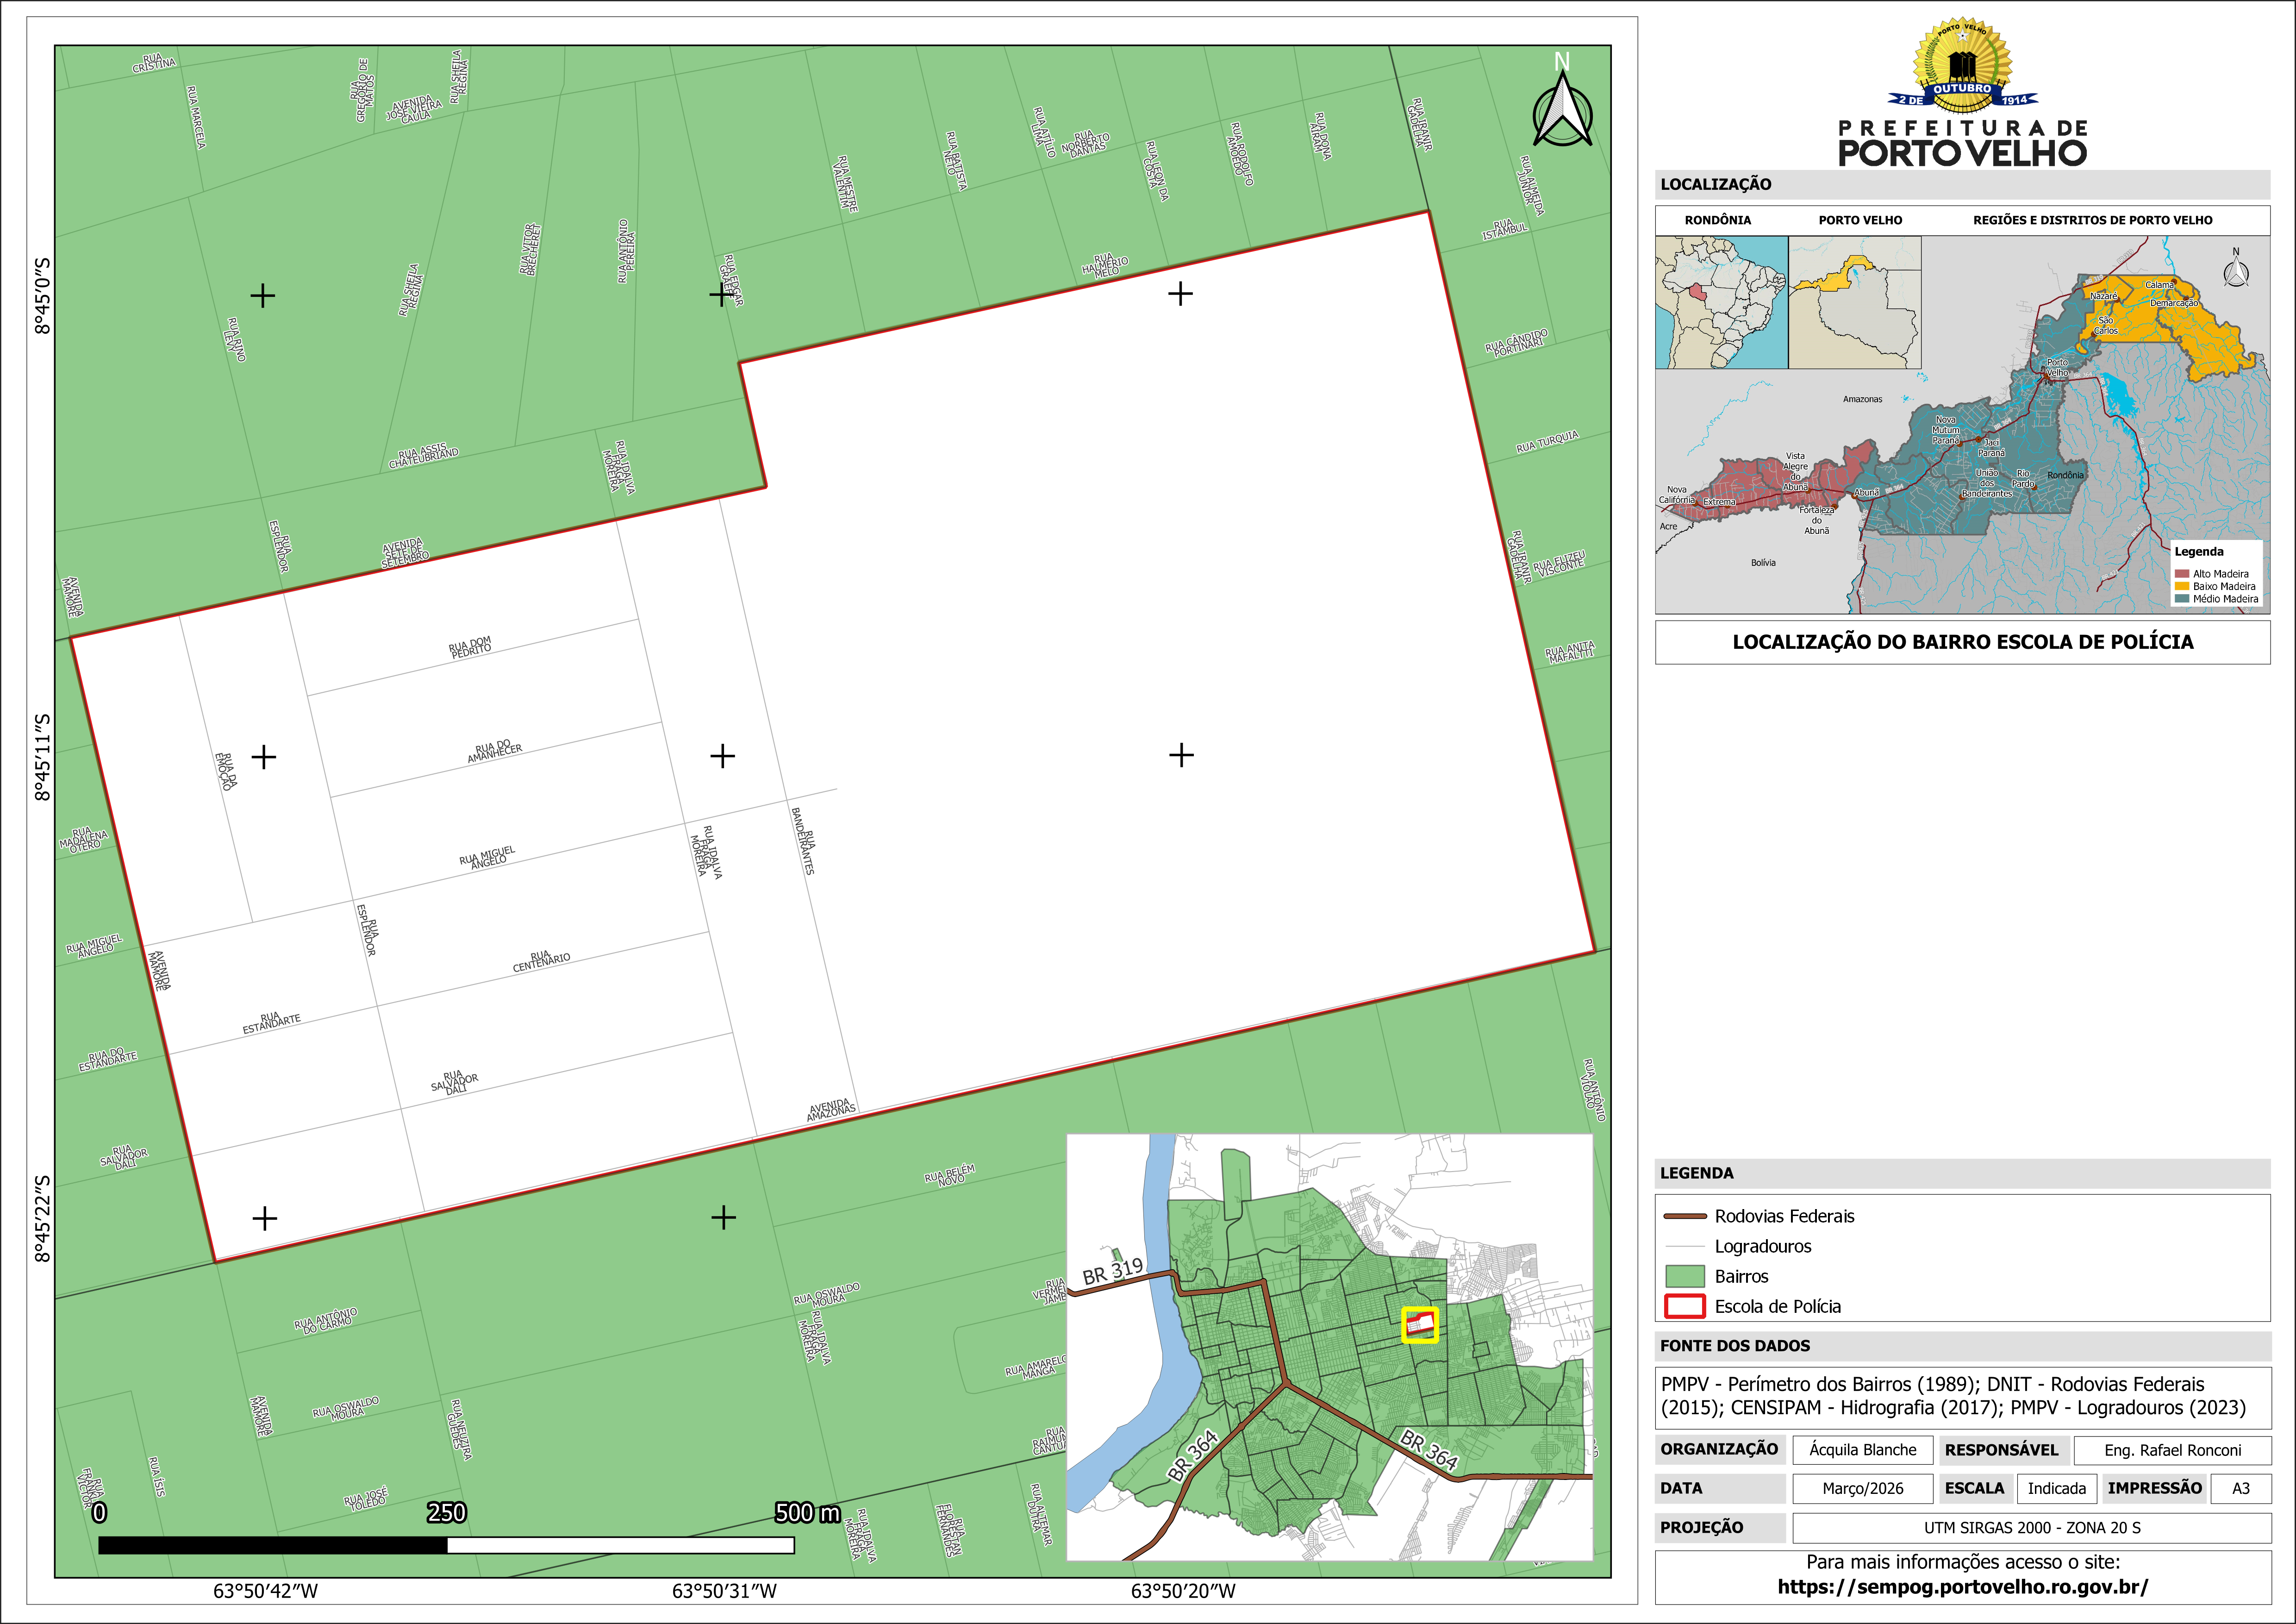Click the green Bairros legend swatch
2296x1624 pixels.
1684,1276
